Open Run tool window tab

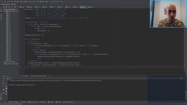coord(5,102)
